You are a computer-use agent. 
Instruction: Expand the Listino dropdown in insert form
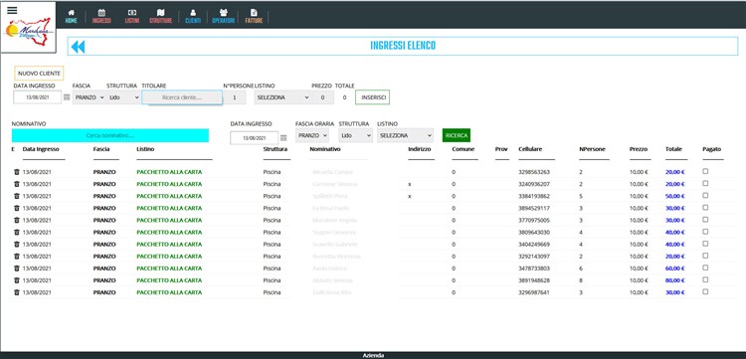(282, 97)
